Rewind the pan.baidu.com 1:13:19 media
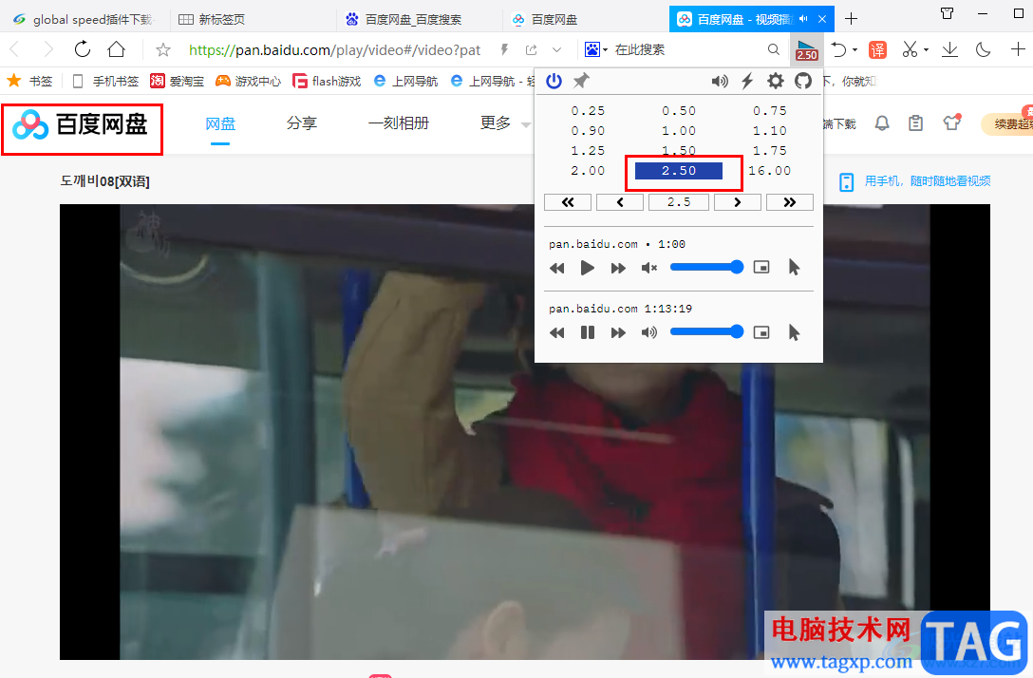Viewport: 1033px width, 678px height. pyautogui.click(x=557, y=332)
